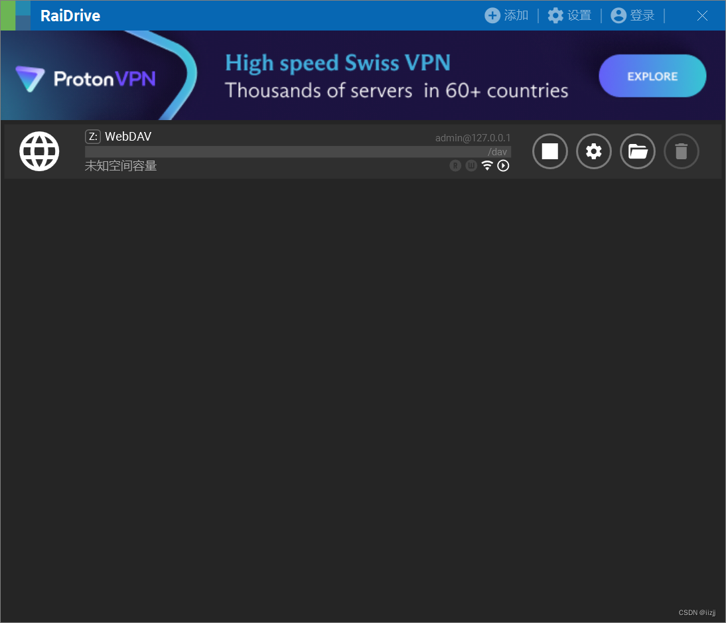Click the WebDAV capacity progress bar
The image size is (726, 623).
point(298,152)
